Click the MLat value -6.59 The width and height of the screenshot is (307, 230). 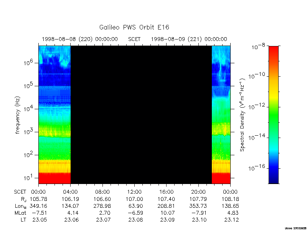136,213
